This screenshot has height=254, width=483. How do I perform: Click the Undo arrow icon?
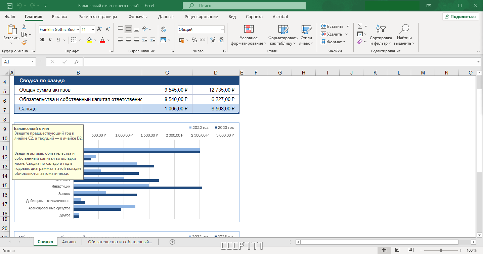pyautogui.click(x=19, y=6)
